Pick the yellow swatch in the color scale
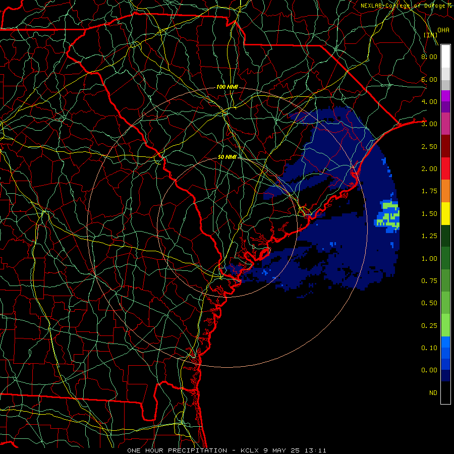The width and height of the screenshot is (454, 454). pyautogui.click(x=445, y=213)
